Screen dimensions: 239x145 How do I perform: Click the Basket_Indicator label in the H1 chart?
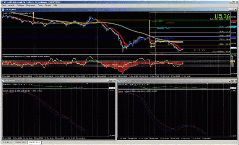click(x=23, y=91)
